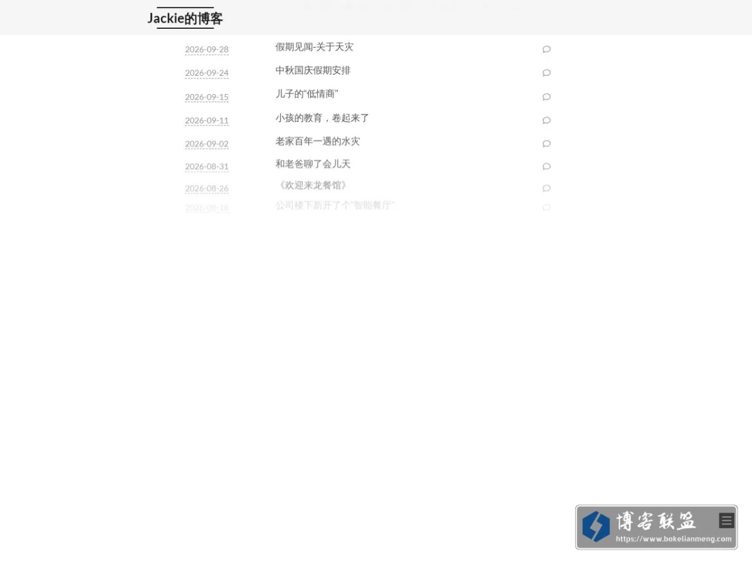The width and height of the screenshot is (752, 564).
Task: Click the comment icon for 儿子的"低情商"
Action: click(x=546, y=97)
